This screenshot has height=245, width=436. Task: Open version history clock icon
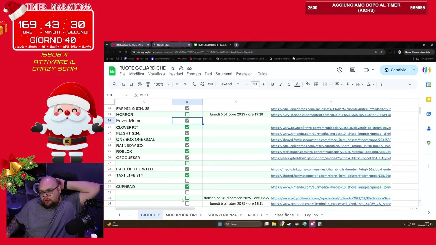(340, 70)
